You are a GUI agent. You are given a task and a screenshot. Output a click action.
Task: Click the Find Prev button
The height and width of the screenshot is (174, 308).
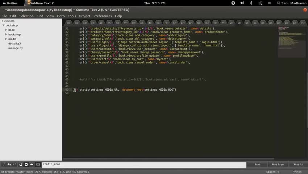(x=278, y=165)
